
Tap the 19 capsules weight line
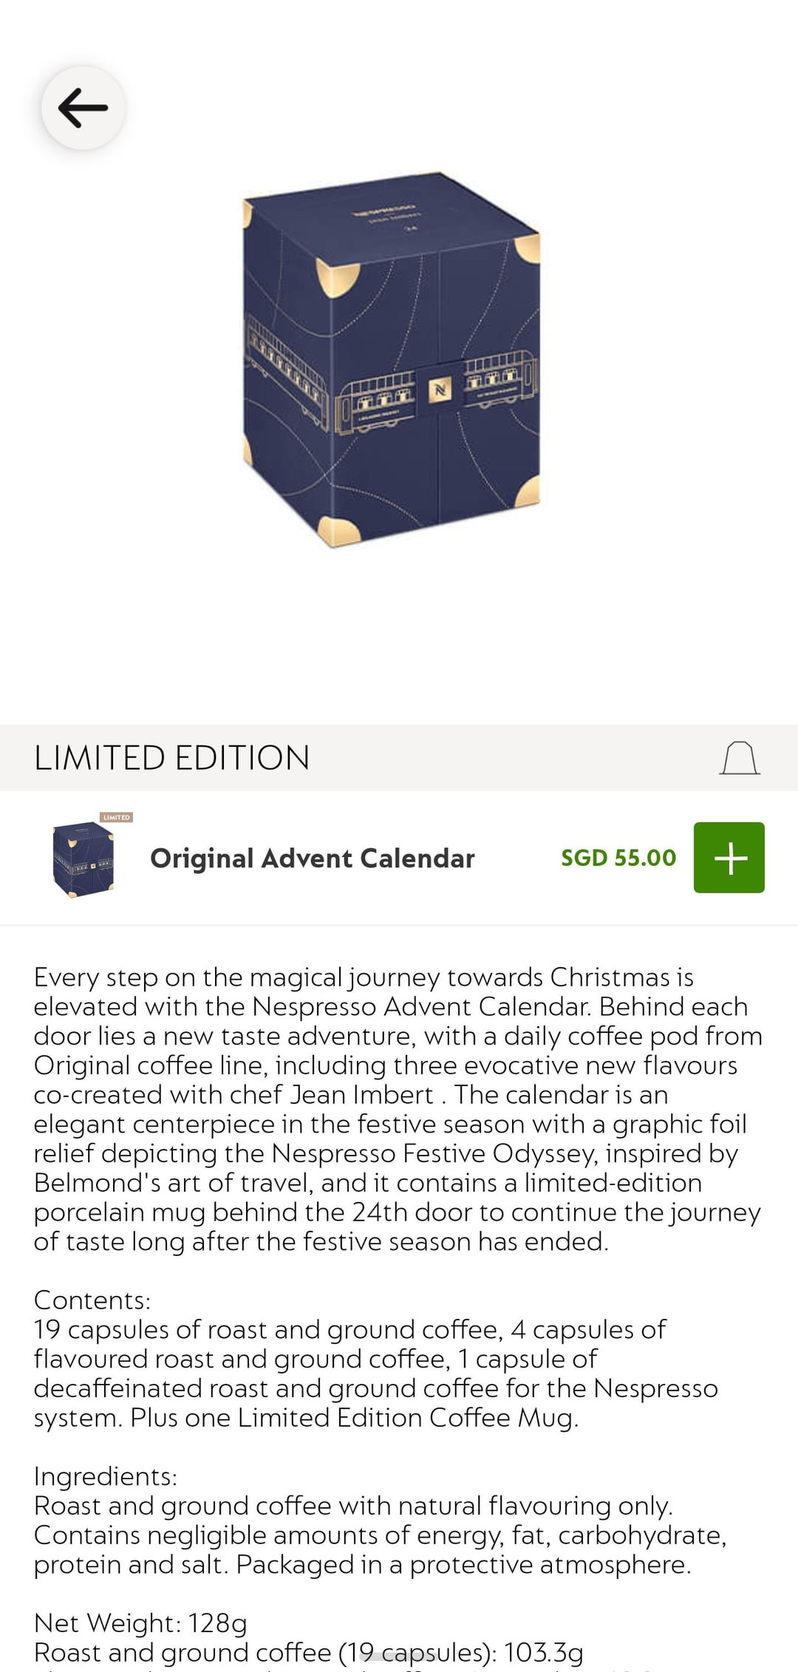coord(308,1653)
